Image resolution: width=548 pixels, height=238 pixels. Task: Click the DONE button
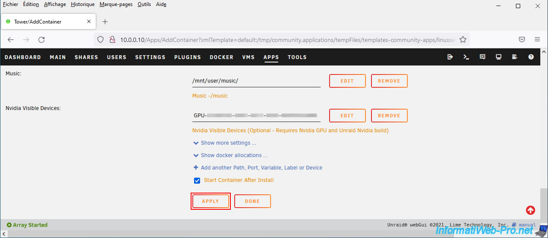(x=252, y=201)
